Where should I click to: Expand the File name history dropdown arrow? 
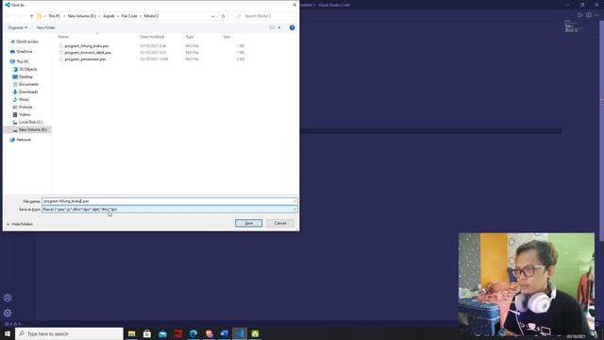[294, 201]
